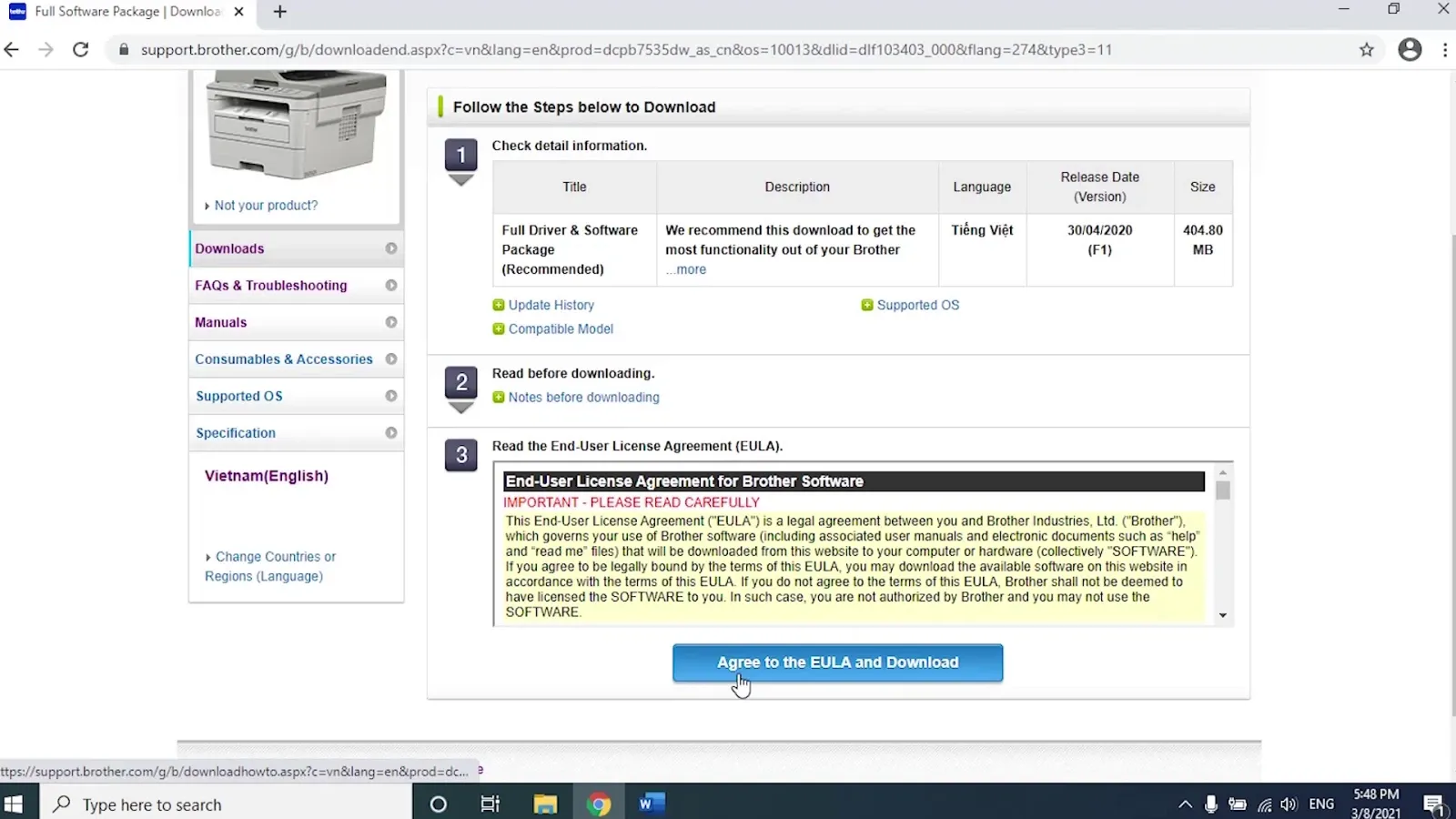Click green plus icon beside Compatible Model
This screenshot has height=819, width=1456.
pos(499,329)
